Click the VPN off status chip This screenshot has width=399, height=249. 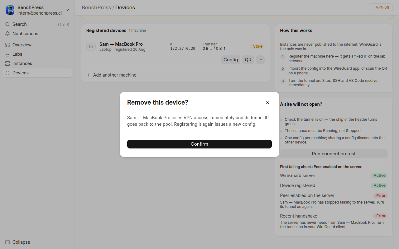[x=381, y=7]
